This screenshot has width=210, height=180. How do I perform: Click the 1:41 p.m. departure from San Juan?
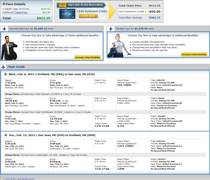coord(11,144)
